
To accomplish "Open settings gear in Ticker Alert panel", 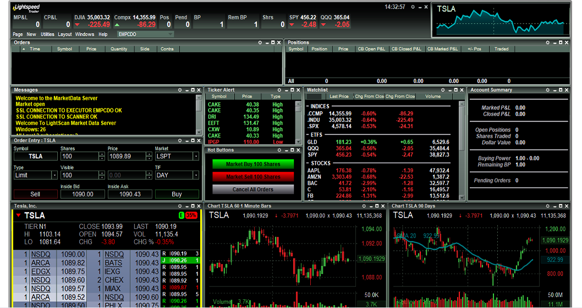I will click(279, 90).
